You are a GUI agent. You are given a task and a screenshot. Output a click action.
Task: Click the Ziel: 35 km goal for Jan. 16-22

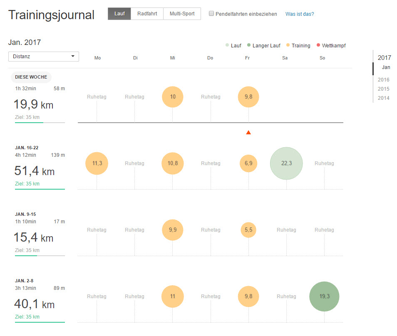pos(27,184)
